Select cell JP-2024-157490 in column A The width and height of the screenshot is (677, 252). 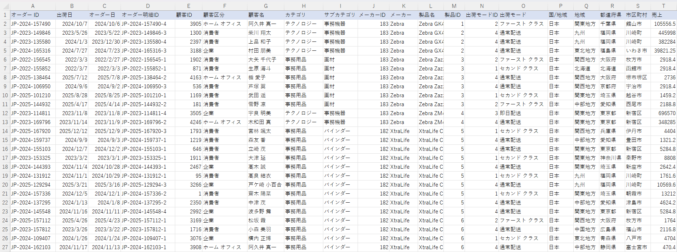pyautogui.click(x=33, y=24)
